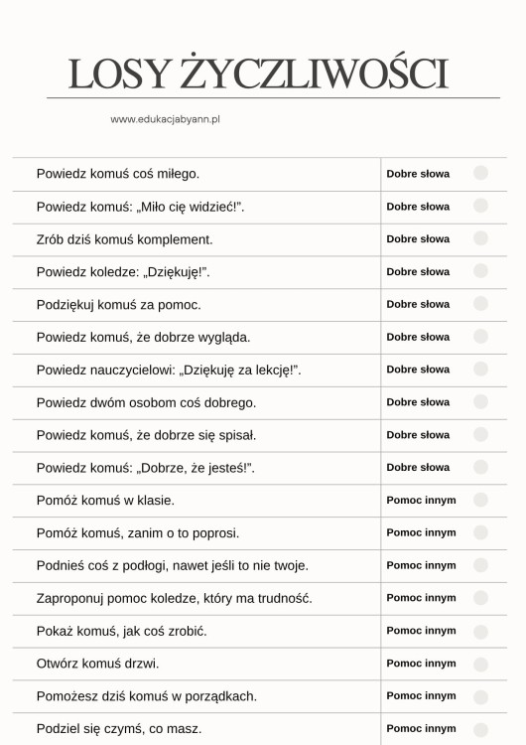The height and width of the screenshot is (745, 526).
Task: Check the circle for 'Powiedz komuś coś miłego.'
Action: tap(480, 173)
